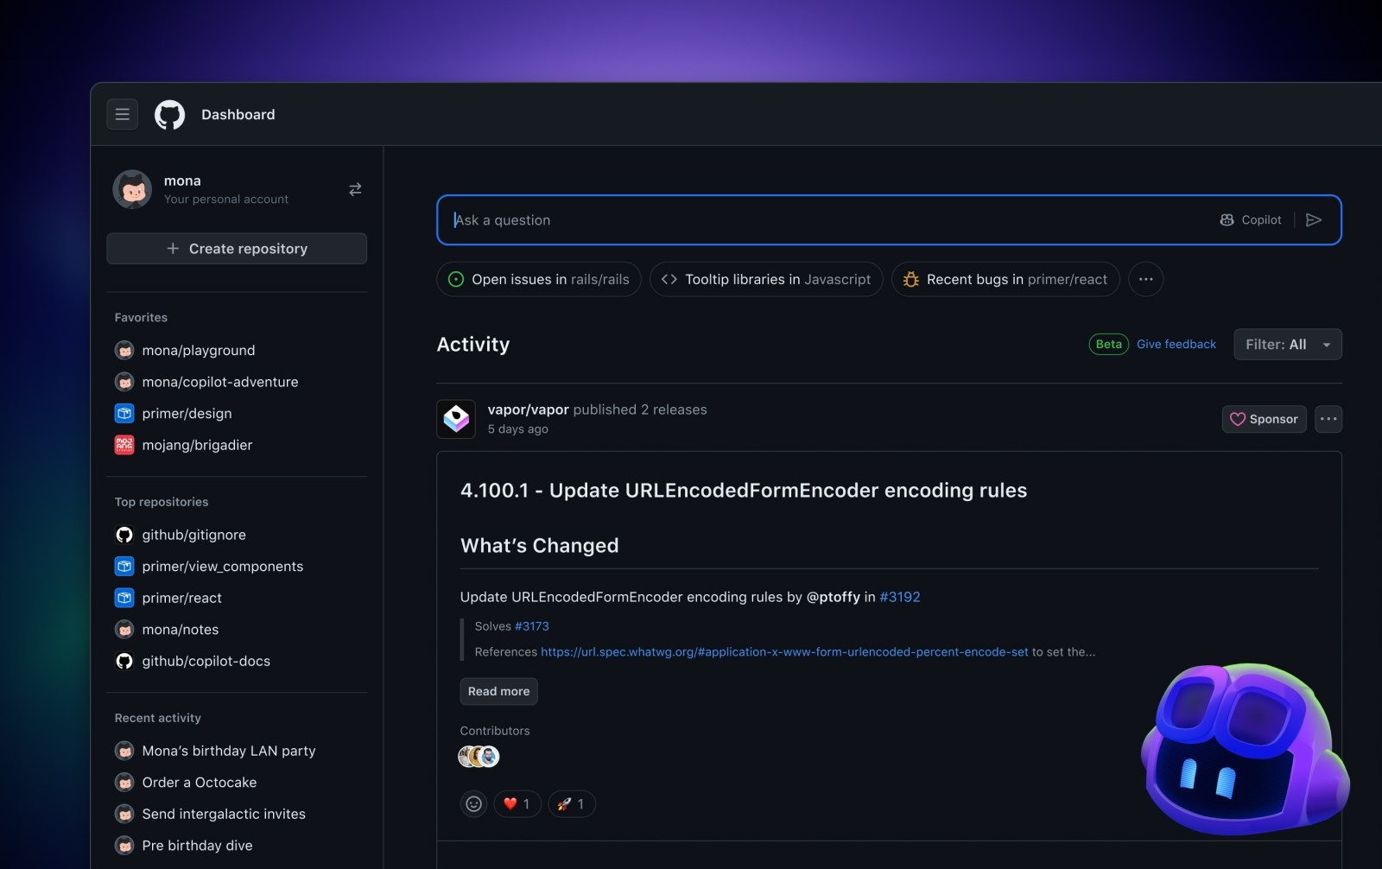Open github/gitignore repository

193,535
